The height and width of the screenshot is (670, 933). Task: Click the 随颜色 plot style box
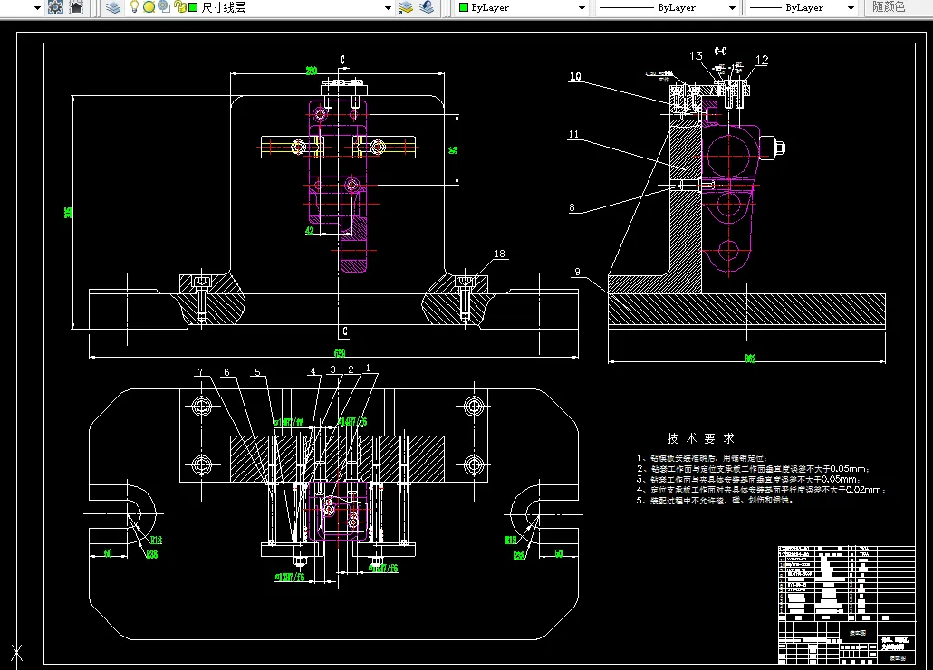tap(899, 7)
